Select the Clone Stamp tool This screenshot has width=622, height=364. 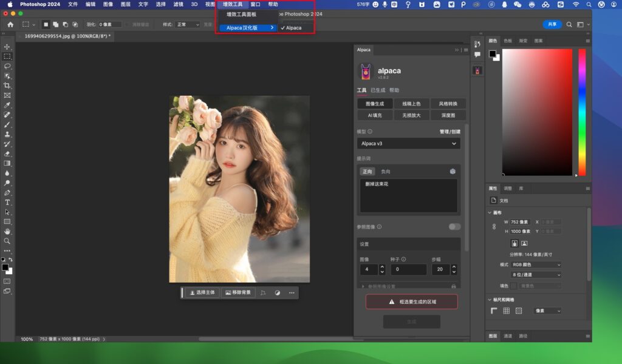pos(7,135)
